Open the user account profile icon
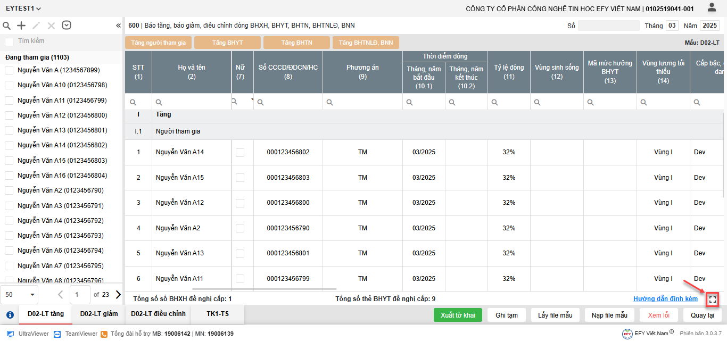Screen dimensions: 727x341 [712, 7]
